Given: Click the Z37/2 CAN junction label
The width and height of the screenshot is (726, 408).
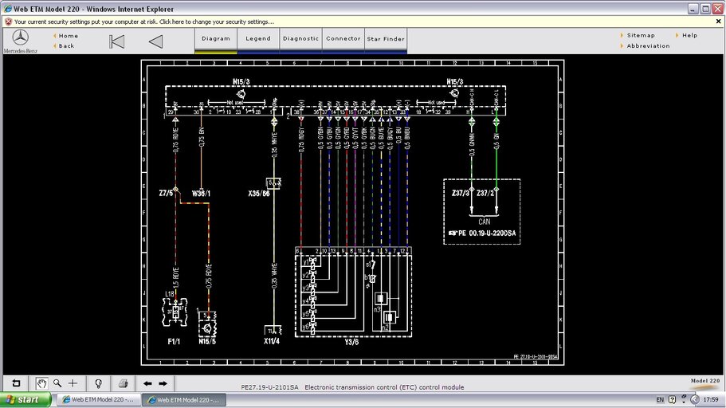Looking at the screenshot, I should tap(485, 193).
